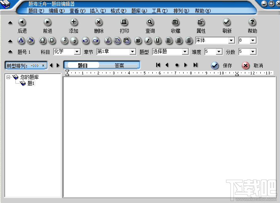Click the 保存 save button
The image size is (280, 203).
(x=221, y=65)
